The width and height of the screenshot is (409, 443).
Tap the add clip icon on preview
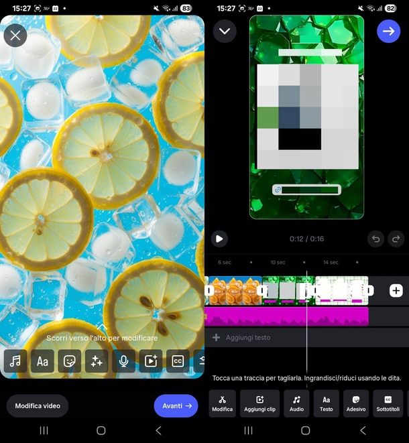[x=151, y=361]
